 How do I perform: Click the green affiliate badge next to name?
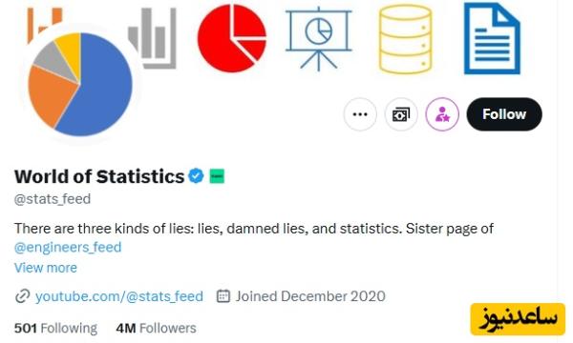point(217,176)
